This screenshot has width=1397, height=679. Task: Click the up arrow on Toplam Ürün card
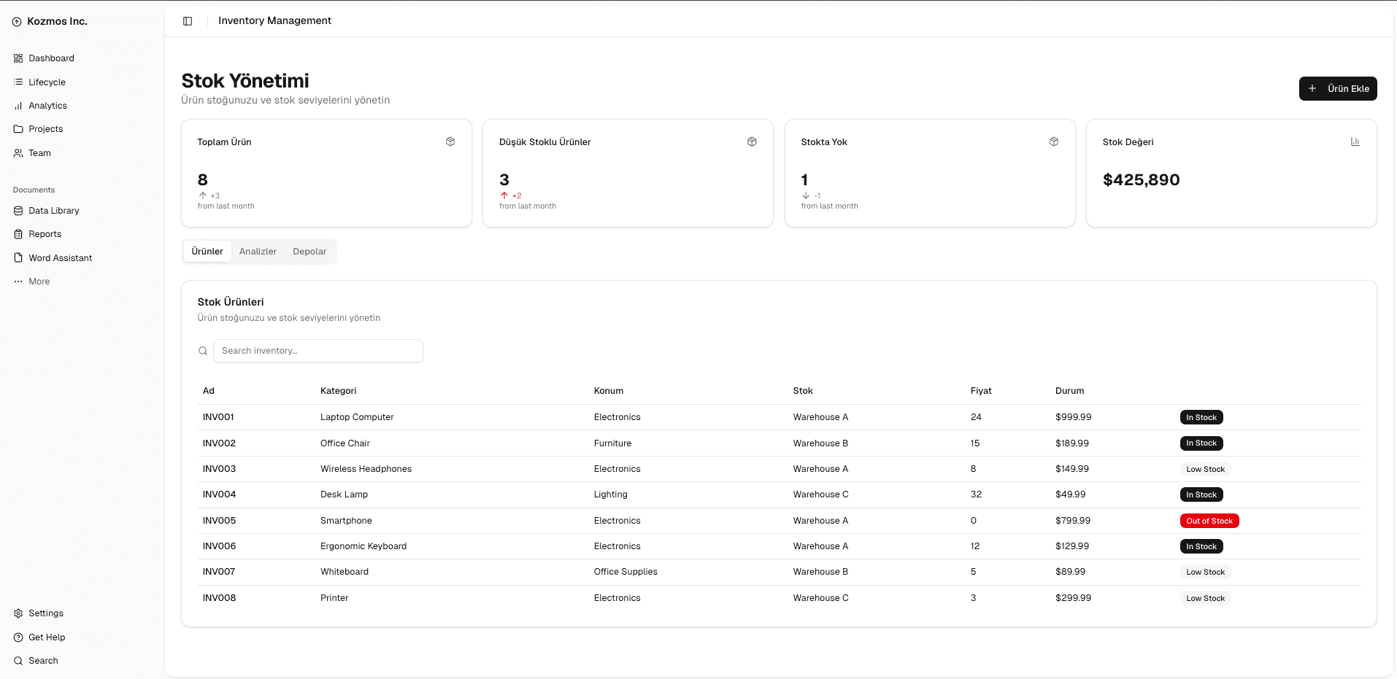tap(203, 195)
